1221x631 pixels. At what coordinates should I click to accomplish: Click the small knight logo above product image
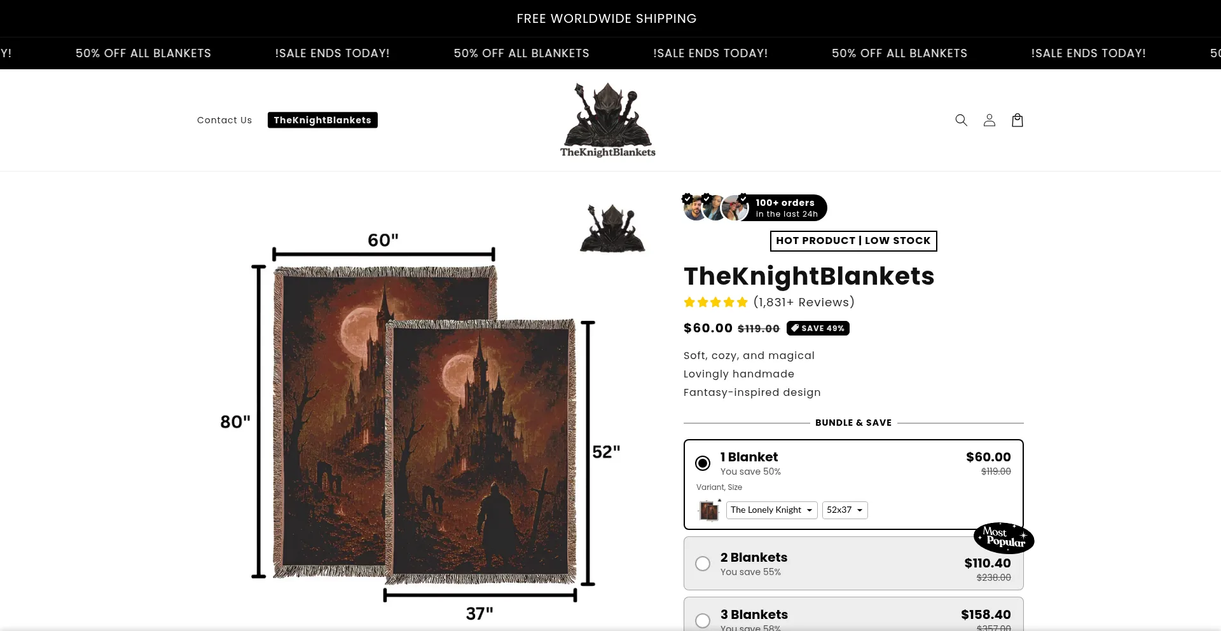click(612, 228)
